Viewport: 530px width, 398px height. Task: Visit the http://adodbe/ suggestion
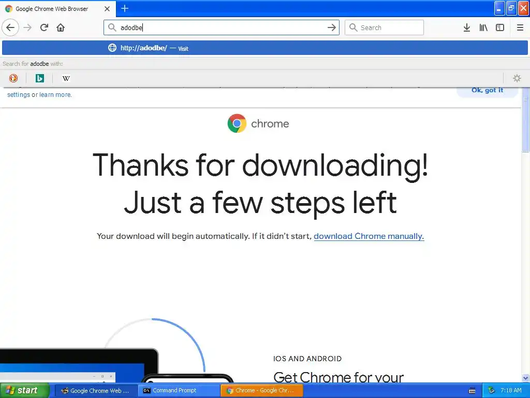click(265, 48)
